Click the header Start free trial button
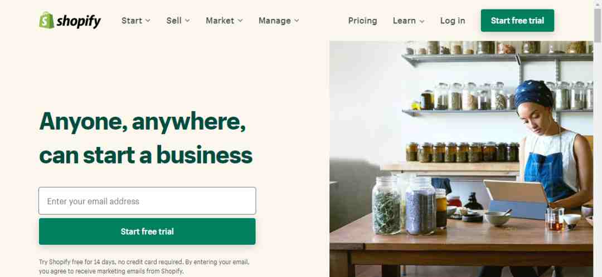 (517, 21)
